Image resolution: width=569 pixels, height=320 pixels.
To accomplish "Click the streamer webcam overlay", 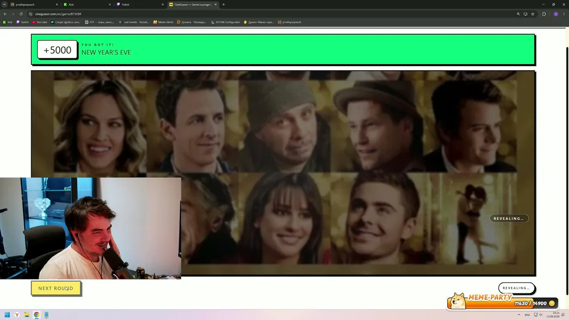I will coord(91,228).
